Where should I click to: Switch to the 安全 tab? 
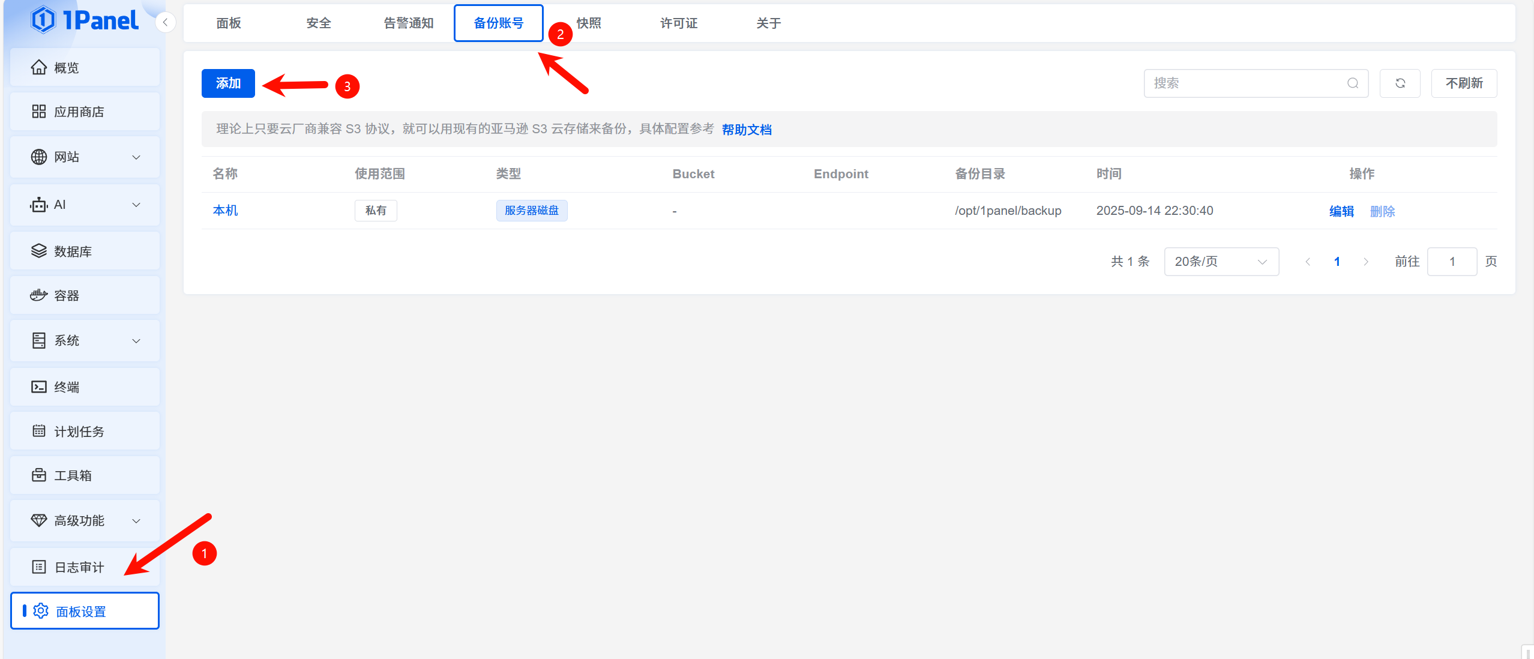pos(319,23)
